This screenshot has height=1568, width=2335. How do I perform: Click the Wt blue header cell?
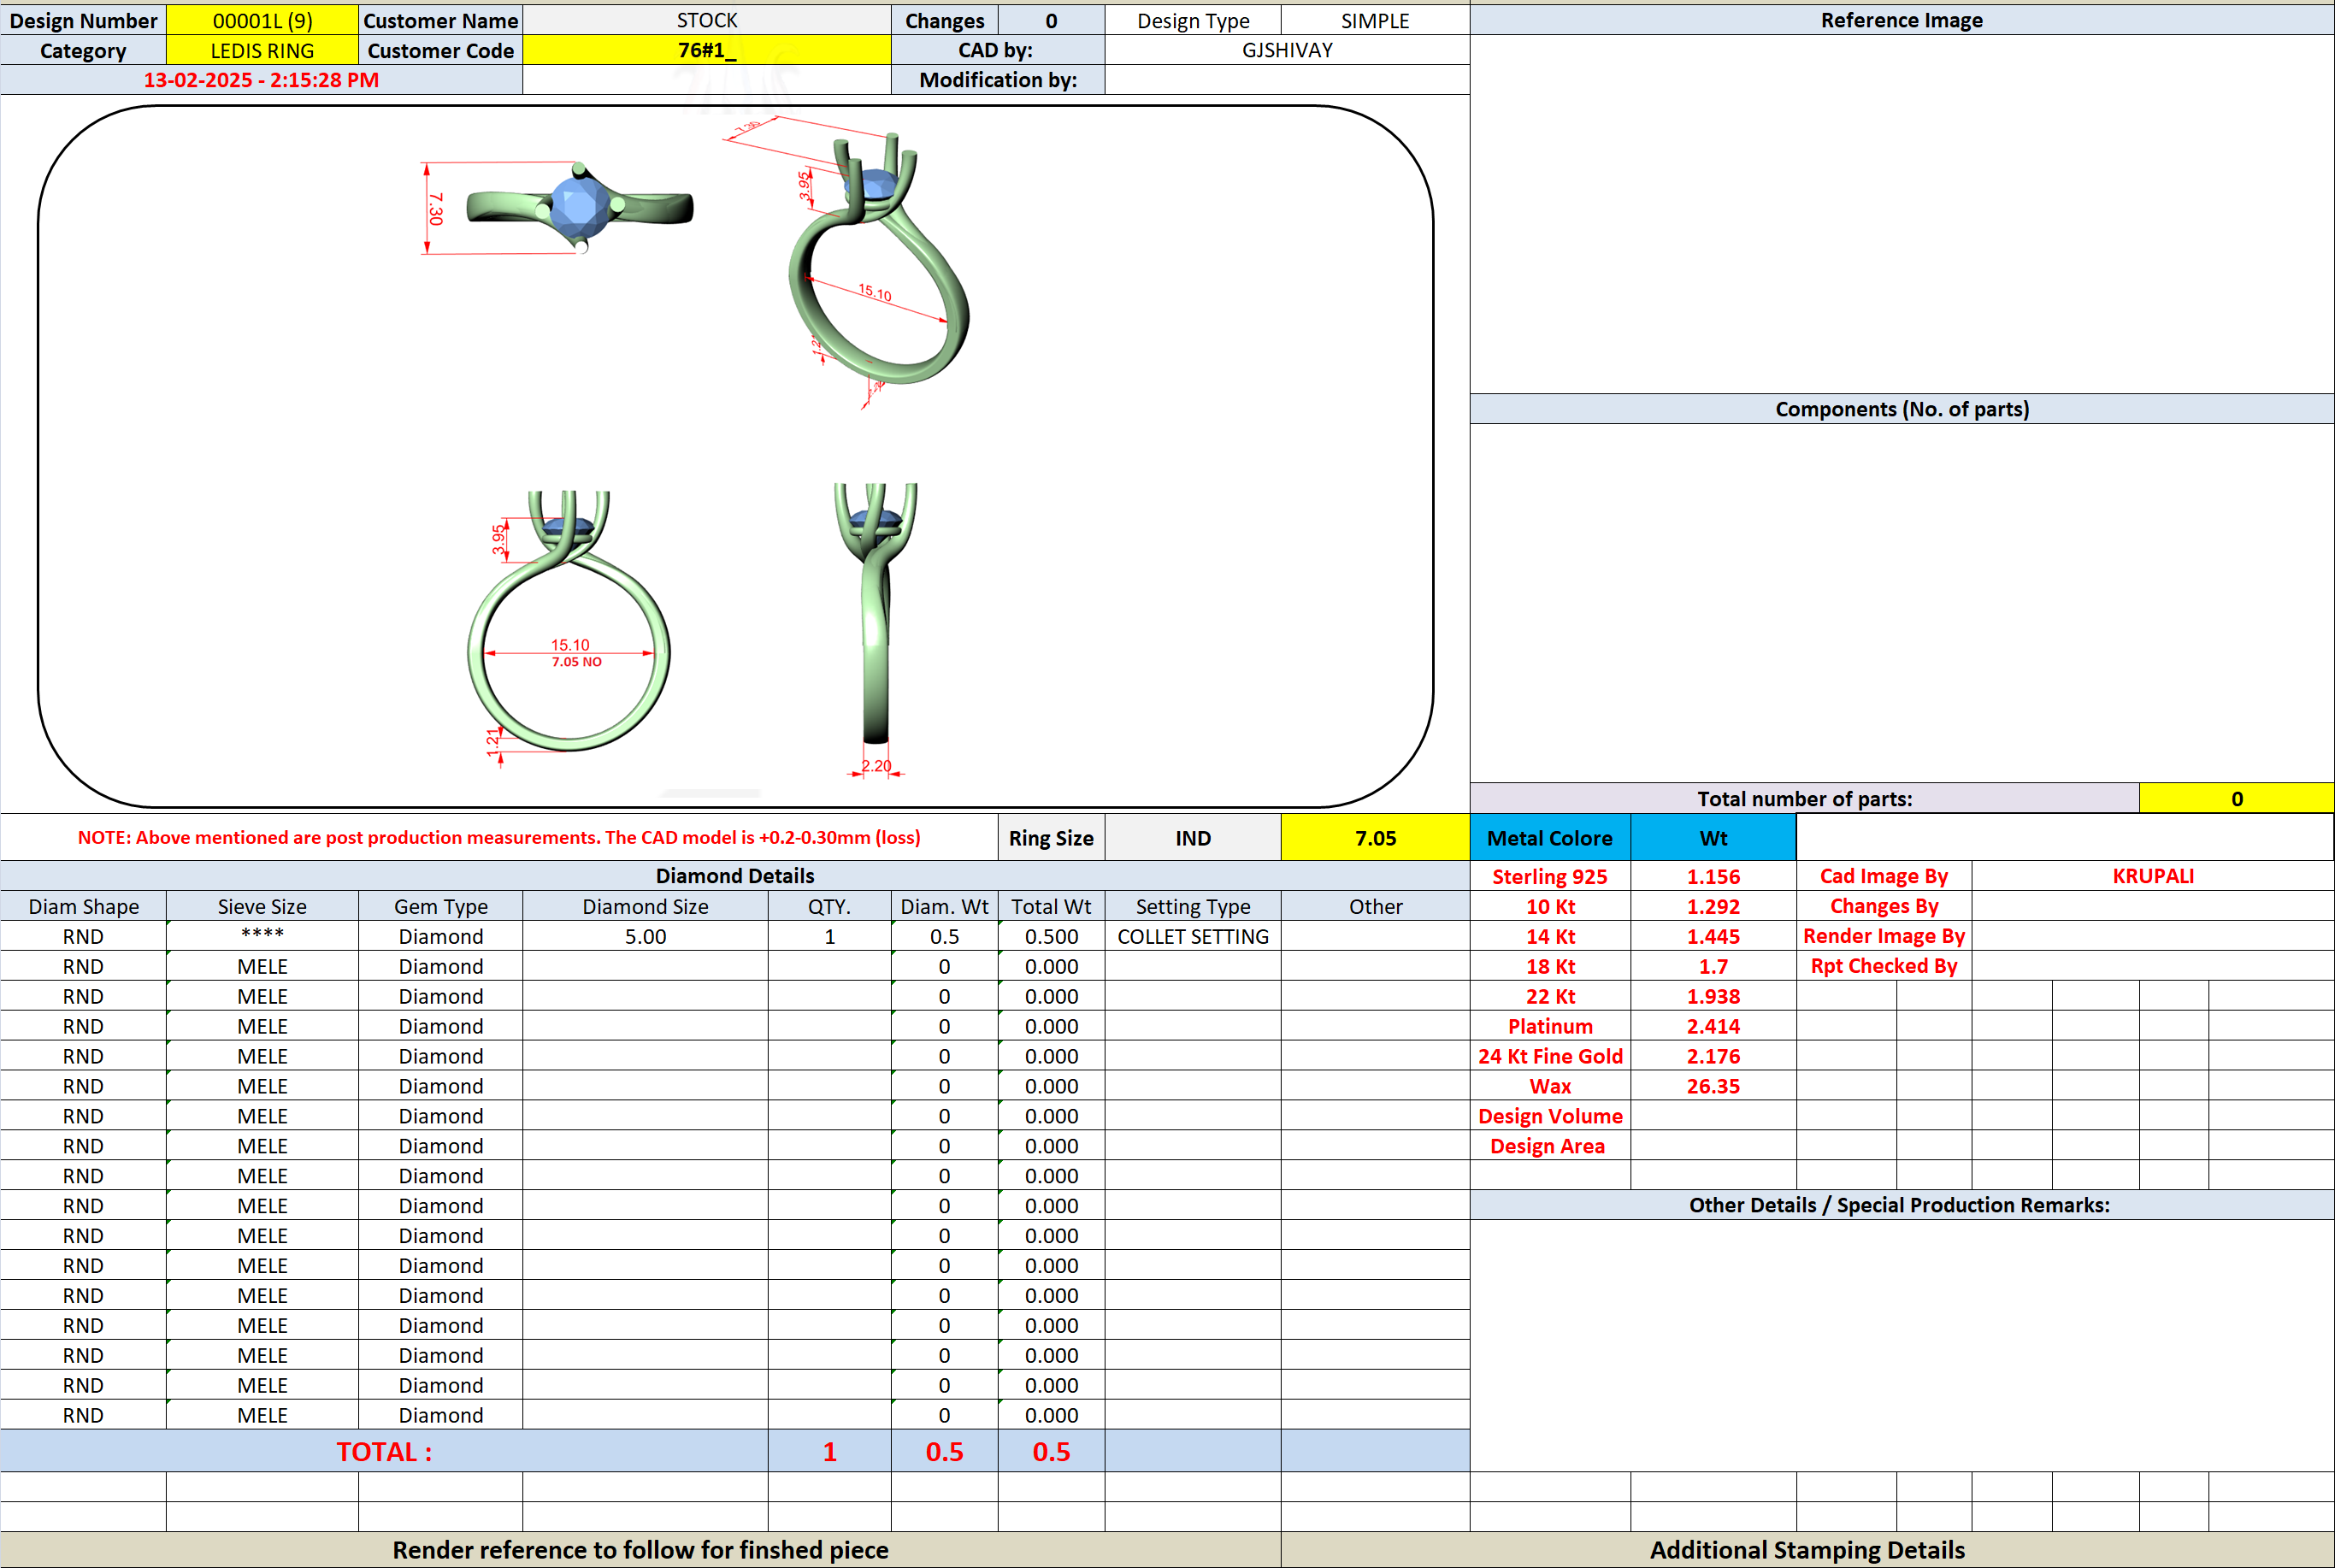1713,838
